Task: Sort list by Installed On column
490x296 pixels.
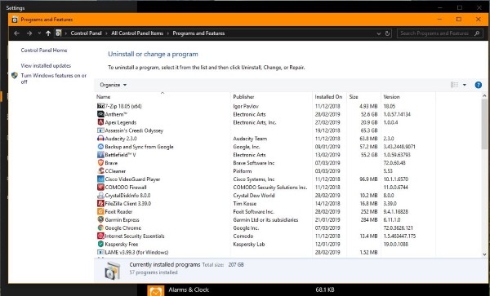Action: tap(329, 97)
